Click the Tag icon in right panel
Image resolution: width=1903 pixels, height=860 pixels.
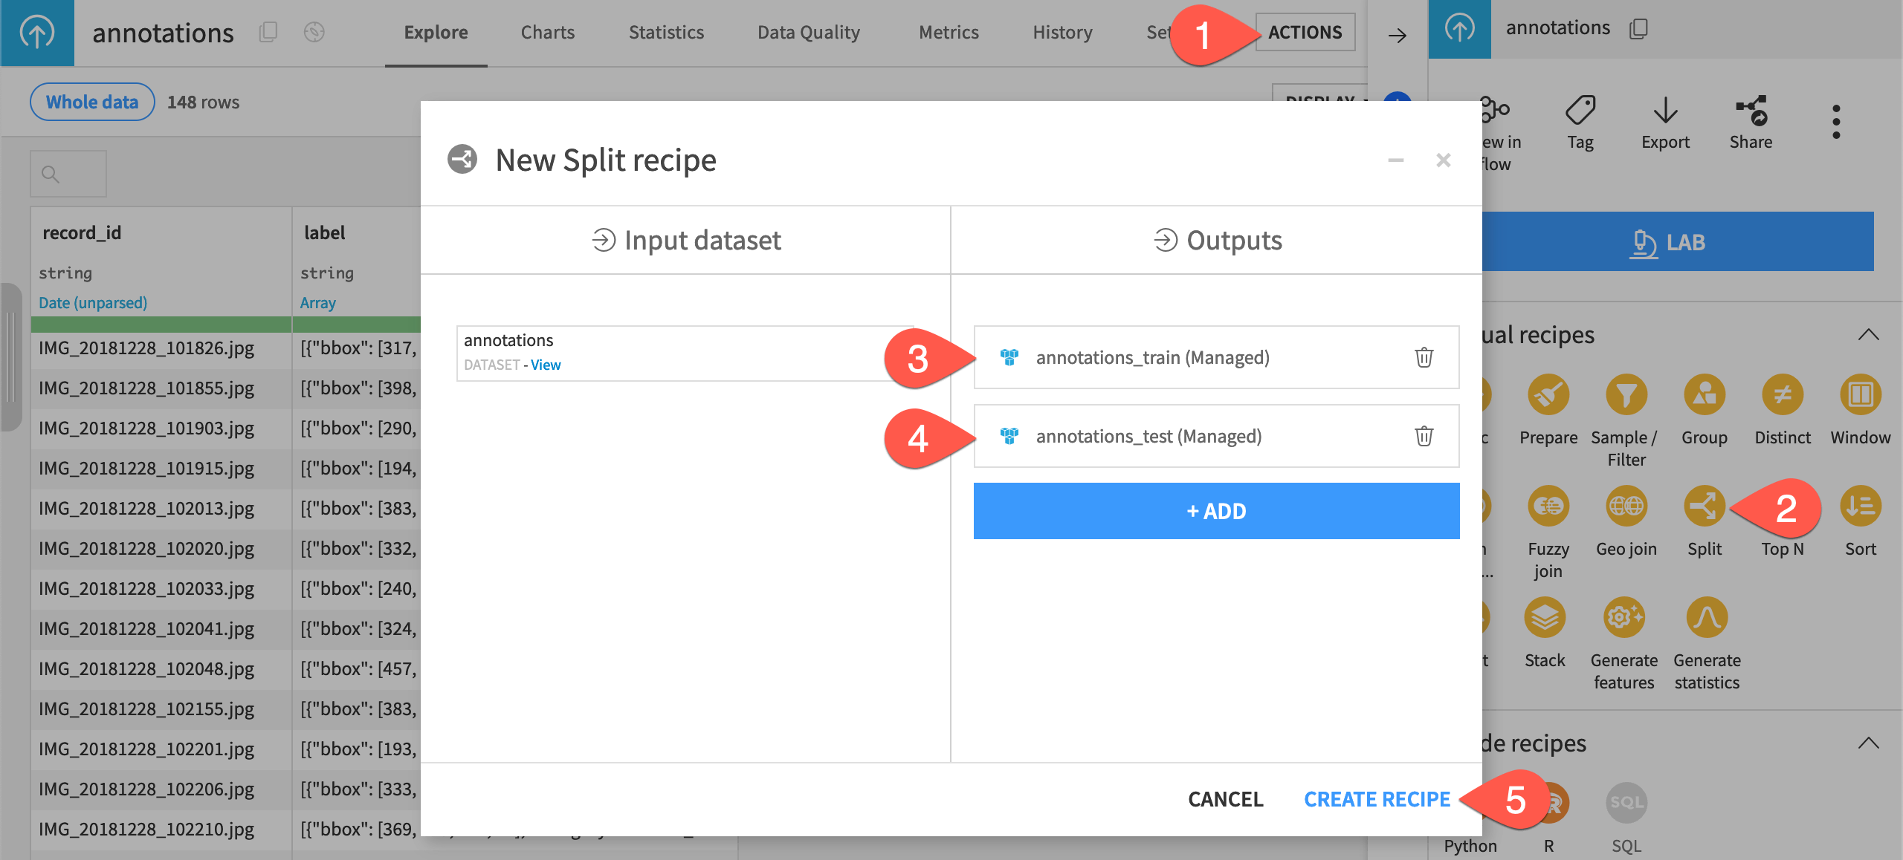pos(1580,110)
